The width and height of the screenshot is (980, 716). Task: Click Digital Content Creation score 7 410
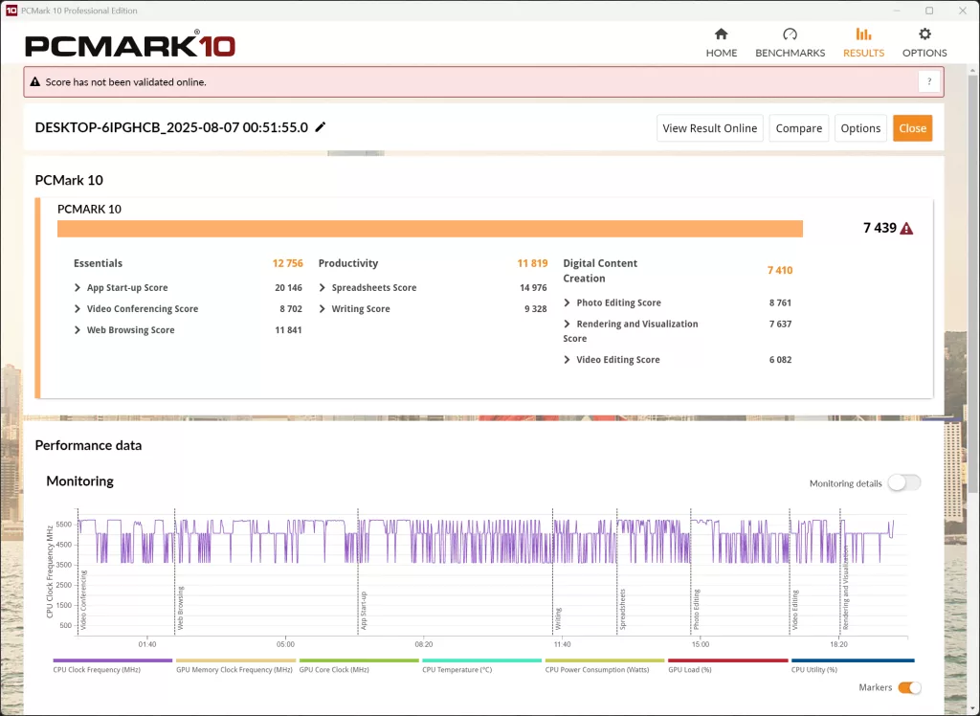(779, 270)
